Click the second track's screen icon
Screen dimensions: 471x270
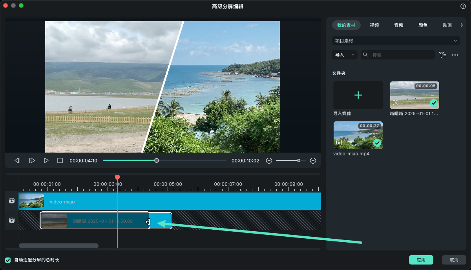pos(12,220)
